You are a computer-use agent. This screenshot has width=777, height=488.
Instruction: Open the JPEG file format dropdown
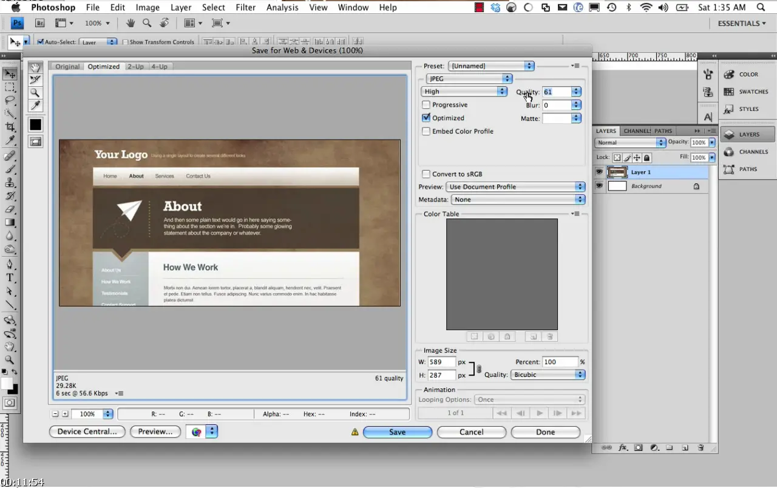tap(469, 79)
